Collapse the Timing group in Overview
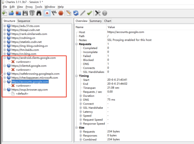Screen dimensions: 194x144 point(77,76)
